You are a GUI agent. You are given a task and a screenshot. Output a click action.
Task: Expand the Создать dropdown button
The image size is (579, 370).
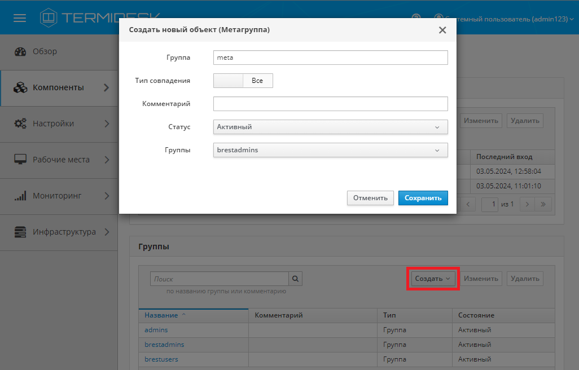coord(432,279)
